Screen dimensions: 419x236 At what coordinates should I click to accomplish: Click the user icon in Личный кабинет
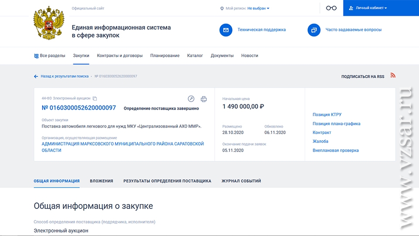(351, 8)
